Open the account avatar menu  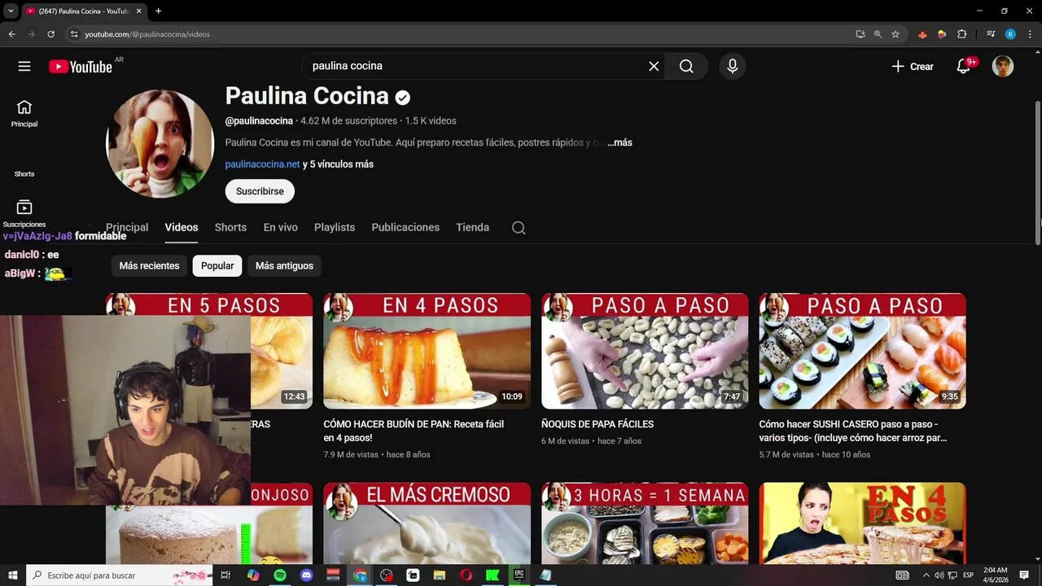click(x=1003, y=67)
